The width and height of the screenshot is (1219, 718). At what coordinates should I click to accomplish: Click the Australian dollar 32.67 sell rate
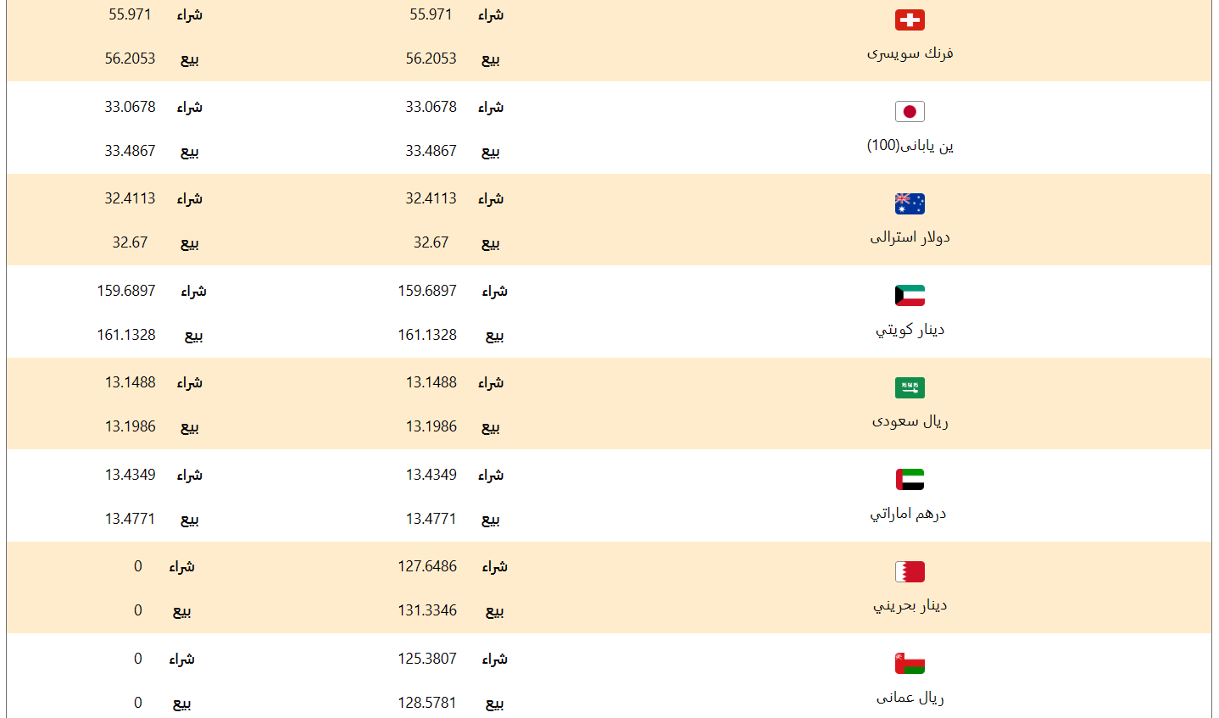(431, 242)
